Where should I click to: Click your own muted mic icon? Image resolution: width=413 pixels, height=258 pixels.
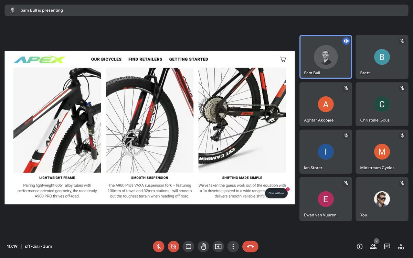402,183
